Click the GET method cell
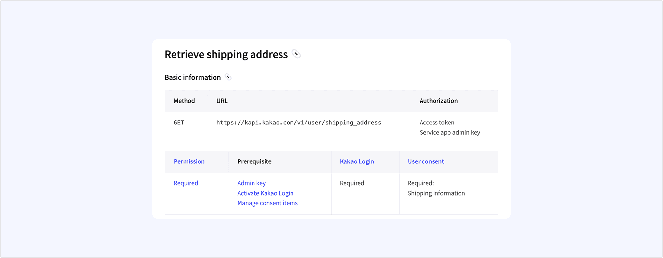The height and width of the screenshot is (258, 663). (x=179, y=123)
